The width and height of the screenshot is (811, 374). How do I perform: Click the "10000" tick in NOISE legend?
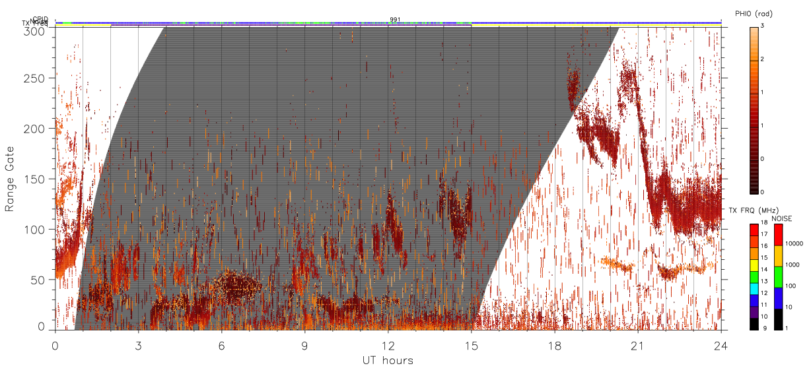pos(794,244)
